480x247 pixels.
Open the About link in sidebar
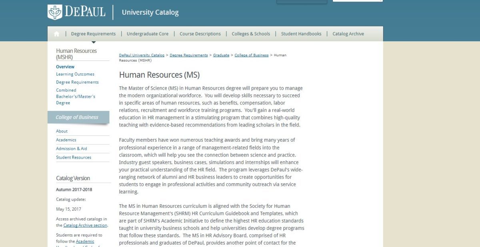pyautogui.click(x=62, y=131)
